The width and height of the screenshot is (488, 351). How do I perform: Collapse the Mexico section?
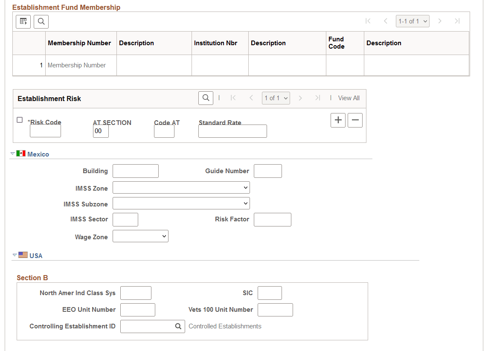pos(12,154)
